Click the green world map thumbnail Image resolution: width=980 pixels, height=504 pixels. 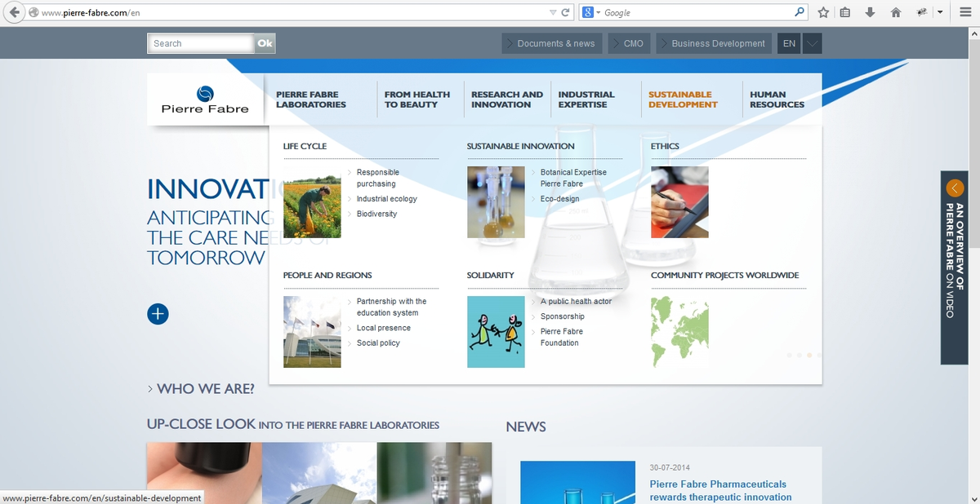pos(679,331)
